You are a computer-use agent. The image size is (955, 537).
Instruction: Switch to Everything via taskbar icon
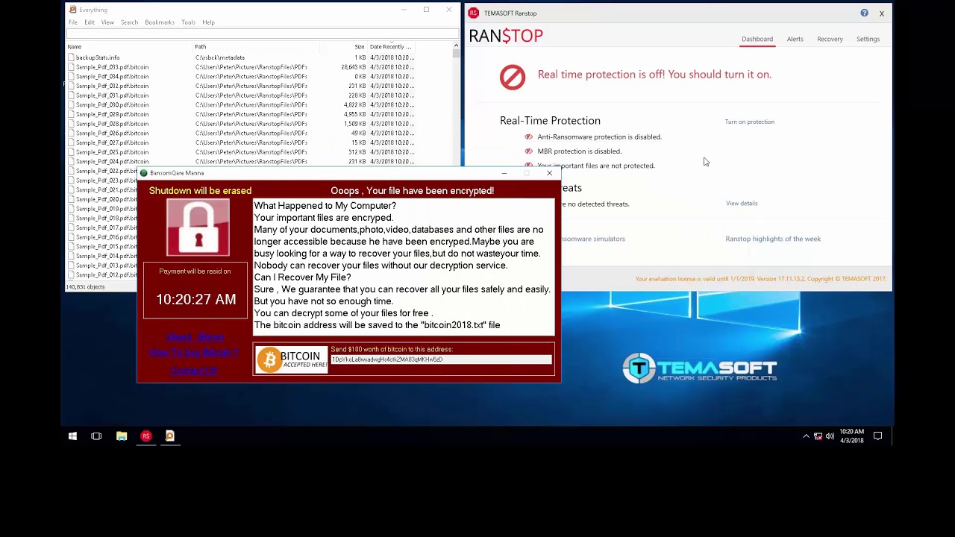170,436
